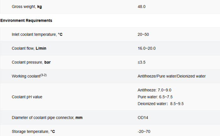Click the Coolant pH value label
The image size is (220, 136).
tap(27, 97)
